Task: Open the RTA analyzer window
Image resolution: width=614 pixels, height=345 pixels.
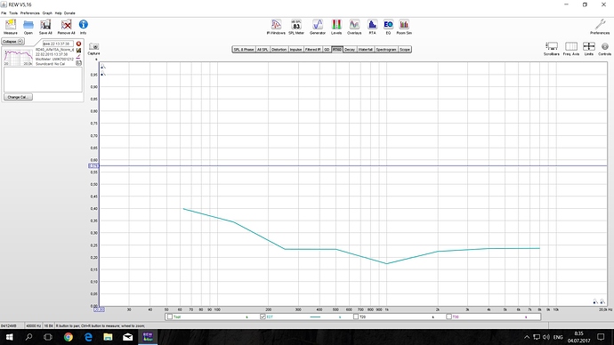Action: coord(372,27)
